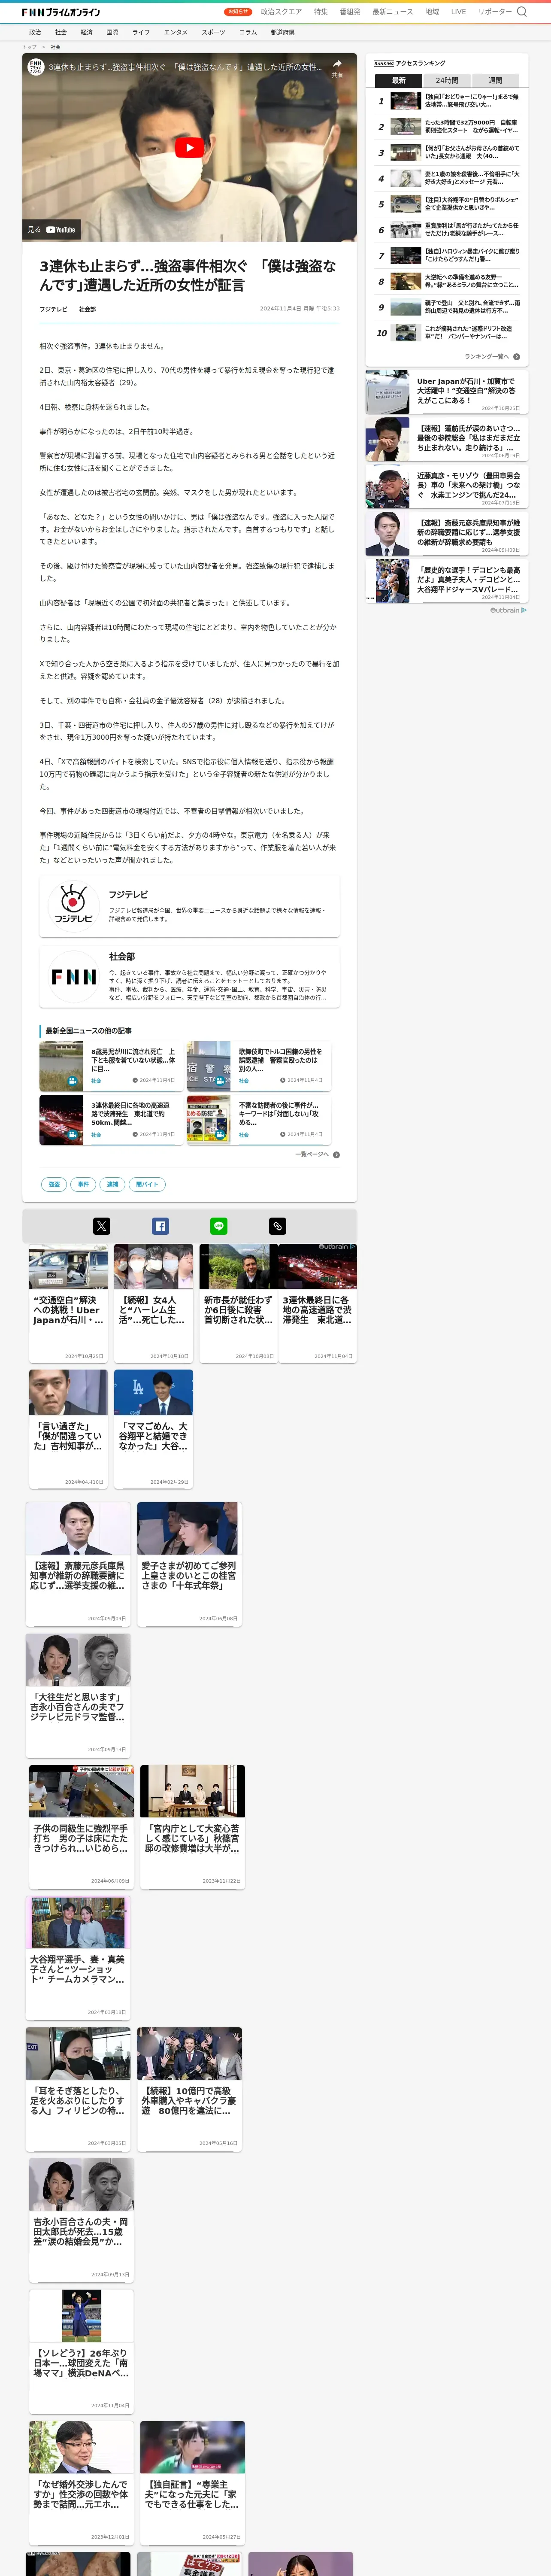
Task: Share the article on Facebook
Action: coord(160,1226)
